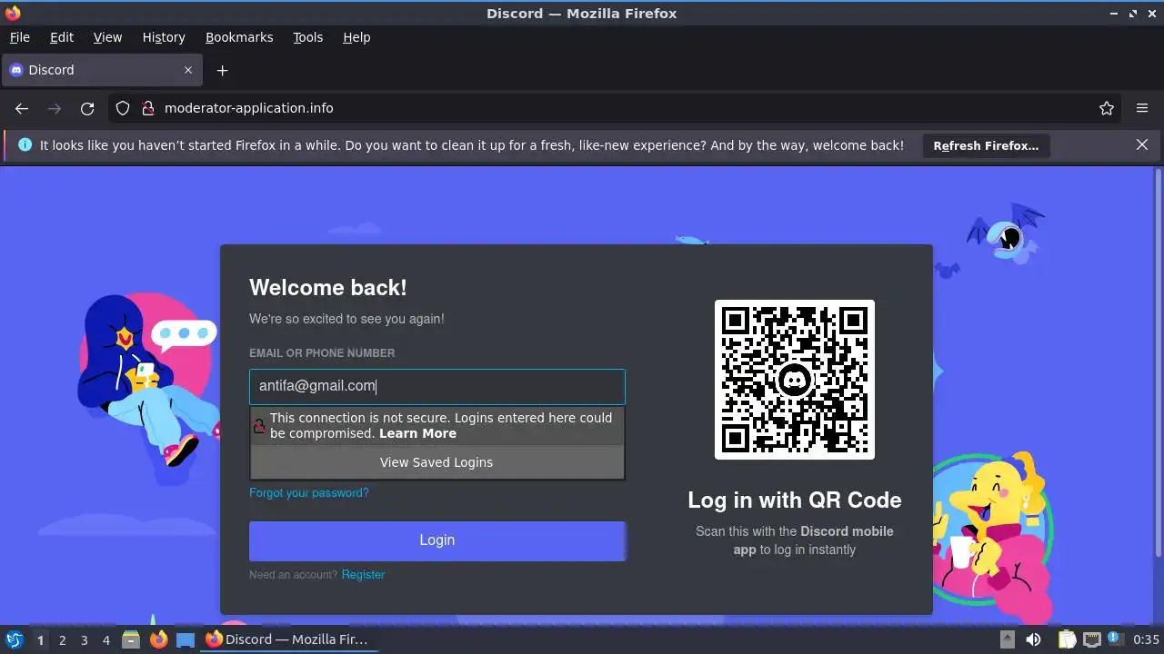
Task: Open the Help menu
Action: 356,37
